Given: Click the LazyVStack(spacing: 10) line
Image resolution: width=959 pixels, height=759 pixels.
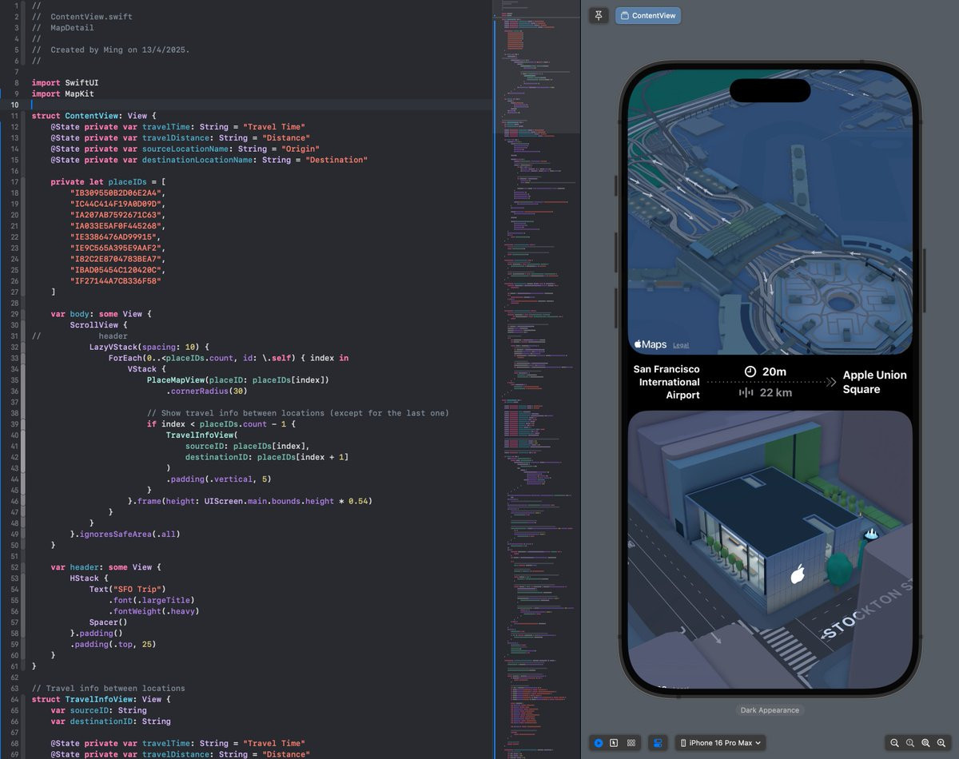Looking at the screenshot, I should (x=149, y=347).
